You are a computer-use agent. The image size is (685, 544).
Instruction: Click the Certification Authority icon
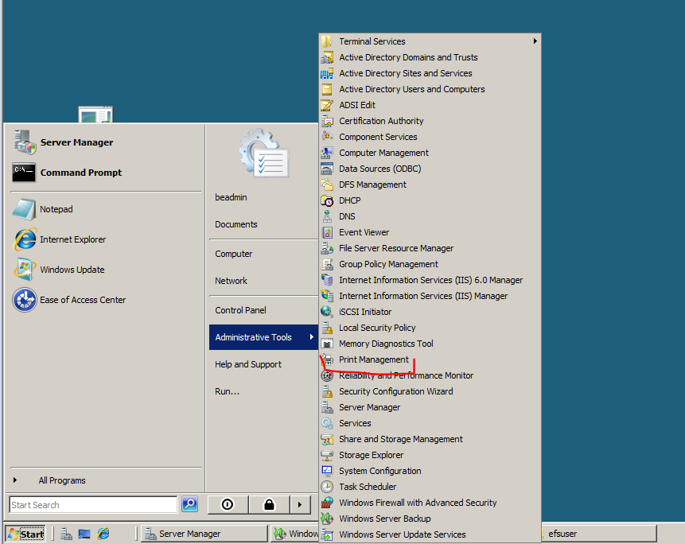(x=327, y=121)
